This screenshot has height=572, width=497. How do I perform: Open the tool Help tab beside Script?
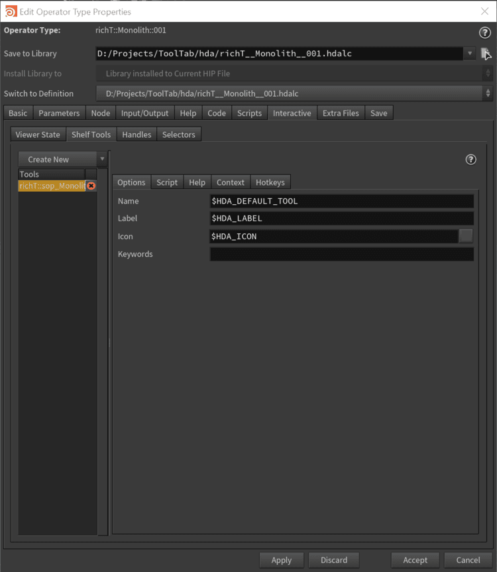click(197, 182)
